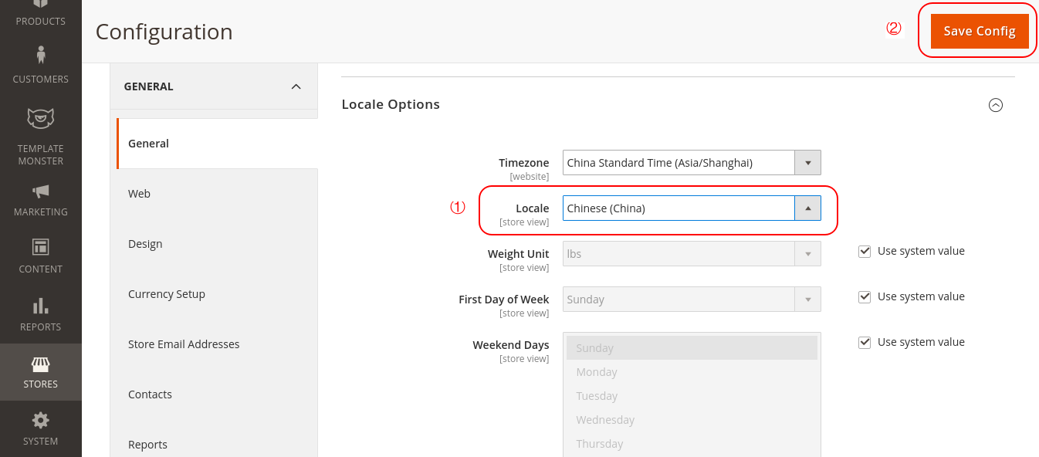The height and width of the screenshot is (457, 1039).
Task: Uncheck First Day of Week system value
Action: pyautogui.click(x=865, y=296)
